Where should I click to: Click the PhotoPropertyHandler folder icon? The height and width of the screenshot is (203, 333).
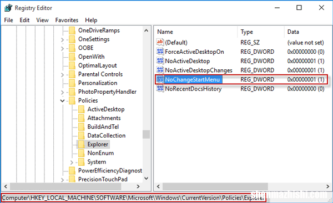point(72,92)
